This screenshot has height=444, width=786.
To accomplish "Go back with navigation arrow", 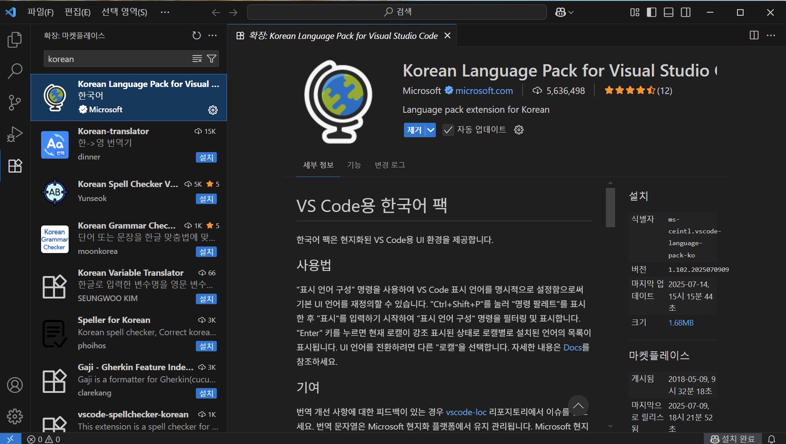I will tap(216, 12).
